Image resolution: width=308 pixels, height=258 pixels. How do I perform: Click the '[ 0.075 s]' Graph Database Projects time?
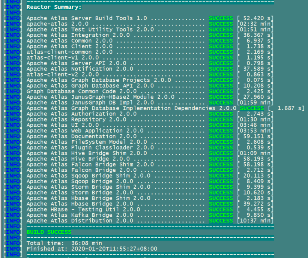[255, 80]
